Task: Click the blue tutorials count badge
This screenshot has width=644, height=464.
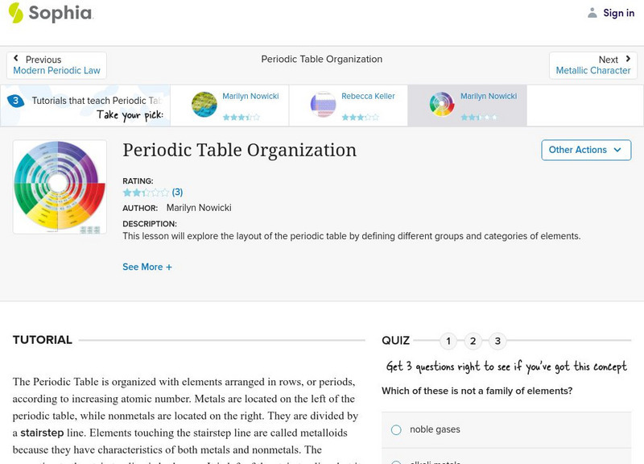Action: [x=15, y=101]
